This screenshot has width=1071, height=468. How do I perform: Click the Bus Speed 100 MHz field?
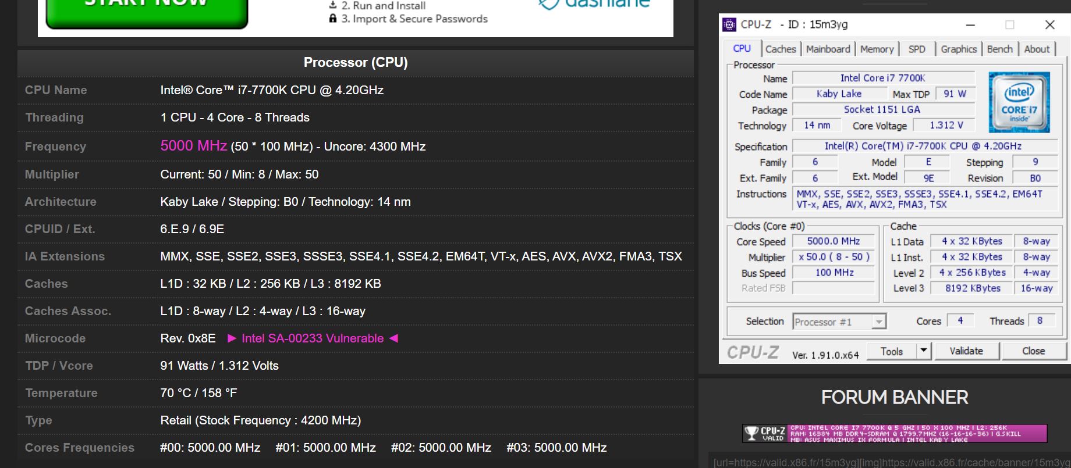coord(834,273)
